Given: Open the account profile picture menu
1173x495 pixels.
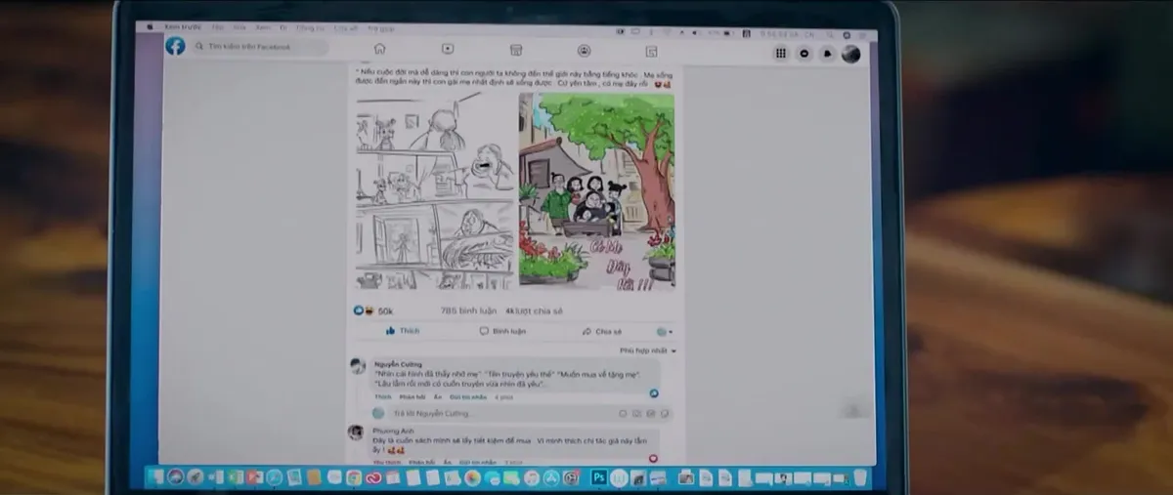Looking at the screenshot, I should (x=850, y=54).
